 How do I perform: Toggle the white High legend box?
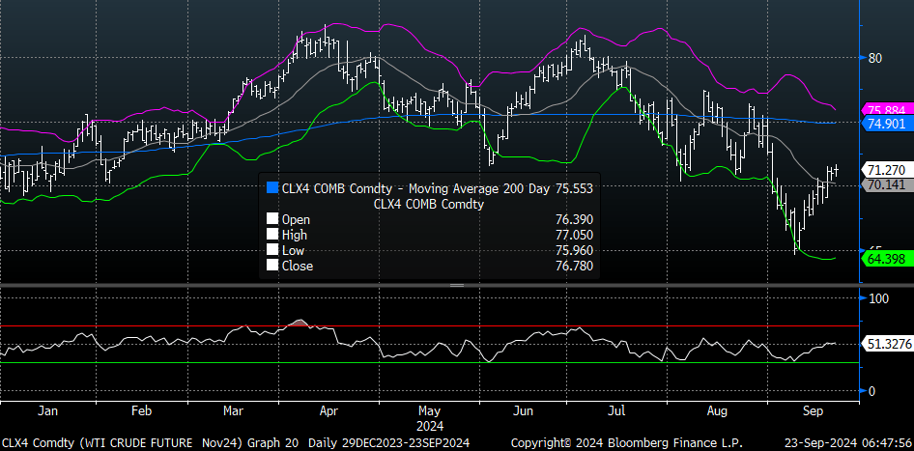[x=272, y=235]
